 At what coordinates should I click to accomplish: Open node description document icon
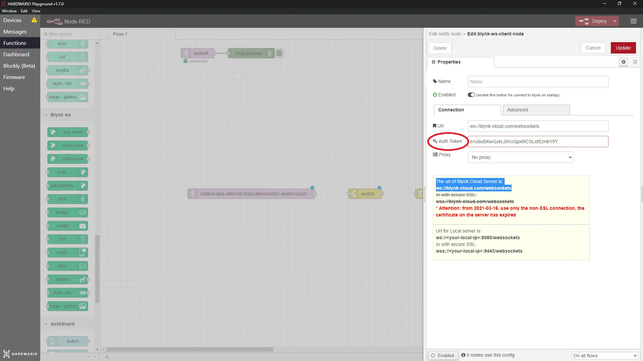(635, 62)
